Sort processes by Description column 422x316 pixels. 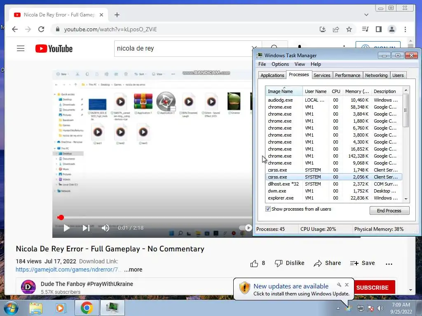tap(387, 91)
